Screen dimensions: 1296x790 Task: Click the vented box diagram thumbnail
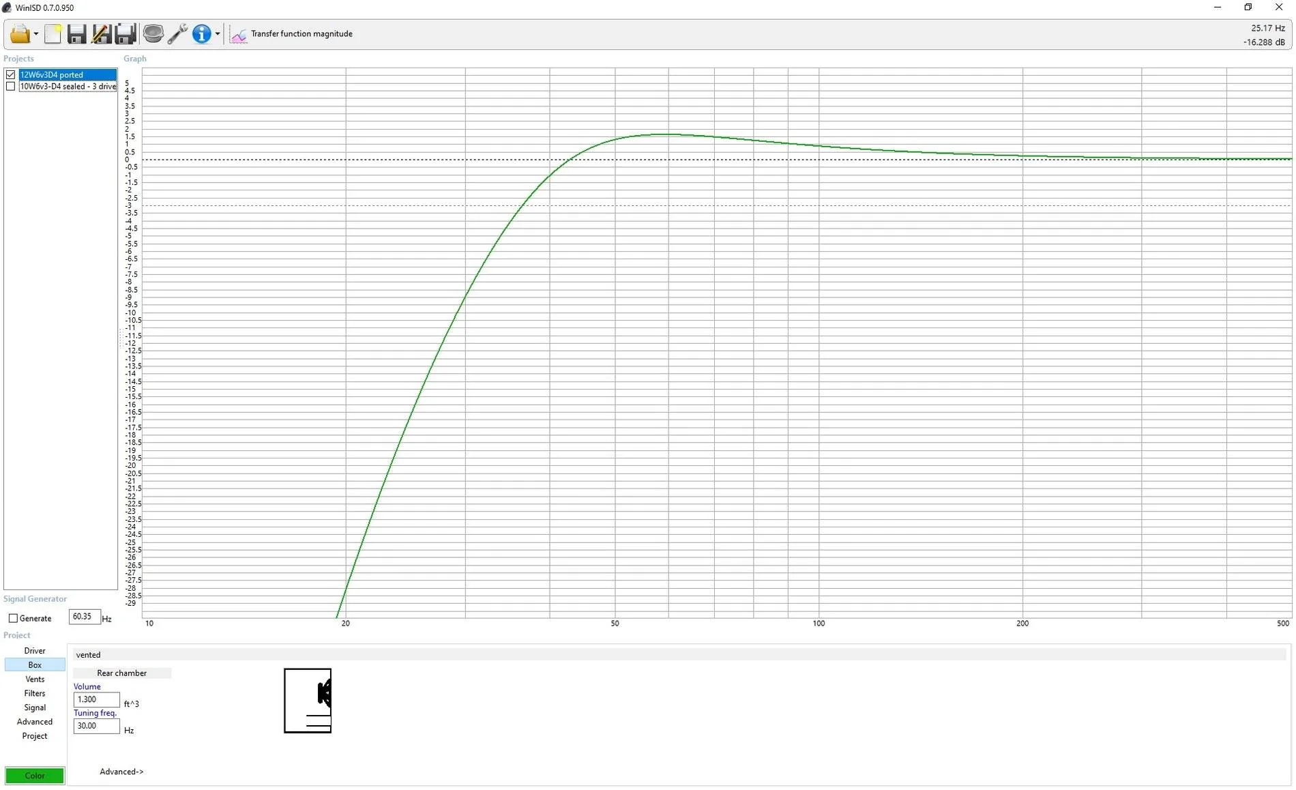pyautogui.click(x=308, y=701)
